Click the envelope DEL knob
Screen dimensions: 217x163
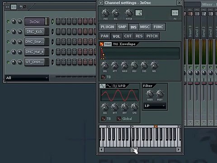(x=105, y=65)
